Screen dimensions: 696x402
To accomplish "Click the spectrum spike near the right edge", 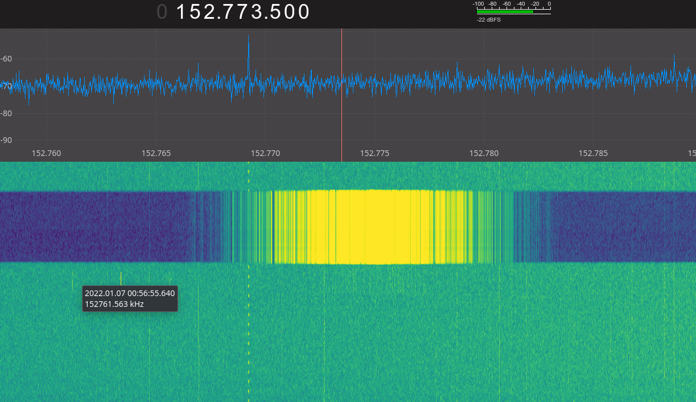I will (674, 59).
